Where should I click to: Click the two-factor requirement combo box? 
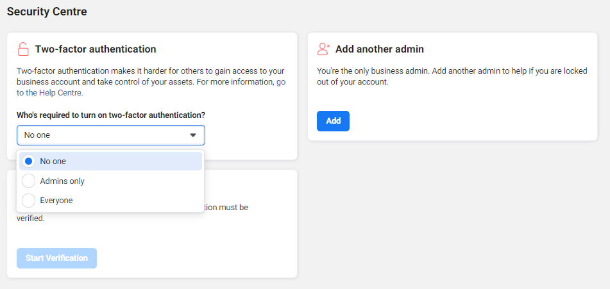coord(103,135)
